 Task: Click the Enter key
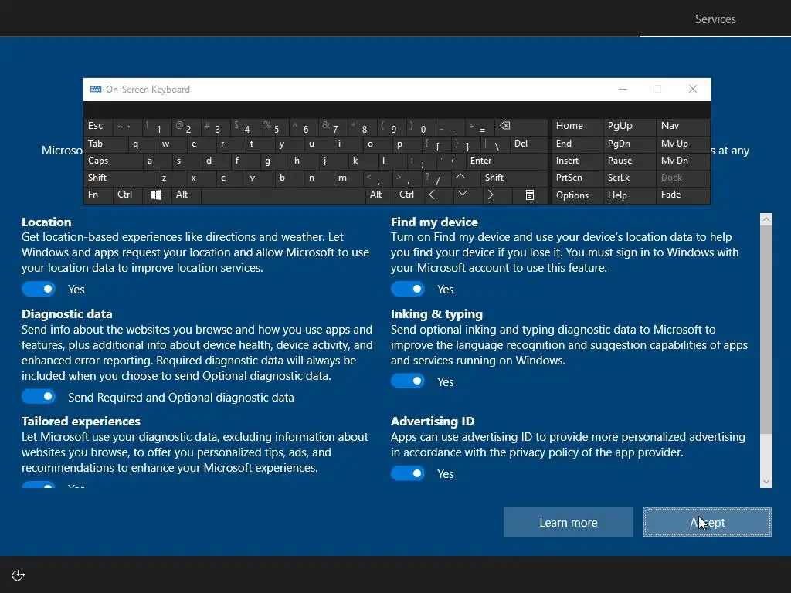coord(506,161)
